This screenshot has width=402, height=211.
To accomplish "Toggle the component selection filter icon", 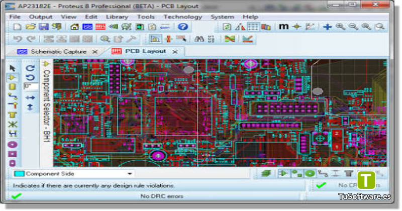I will (x=283, y=173).
